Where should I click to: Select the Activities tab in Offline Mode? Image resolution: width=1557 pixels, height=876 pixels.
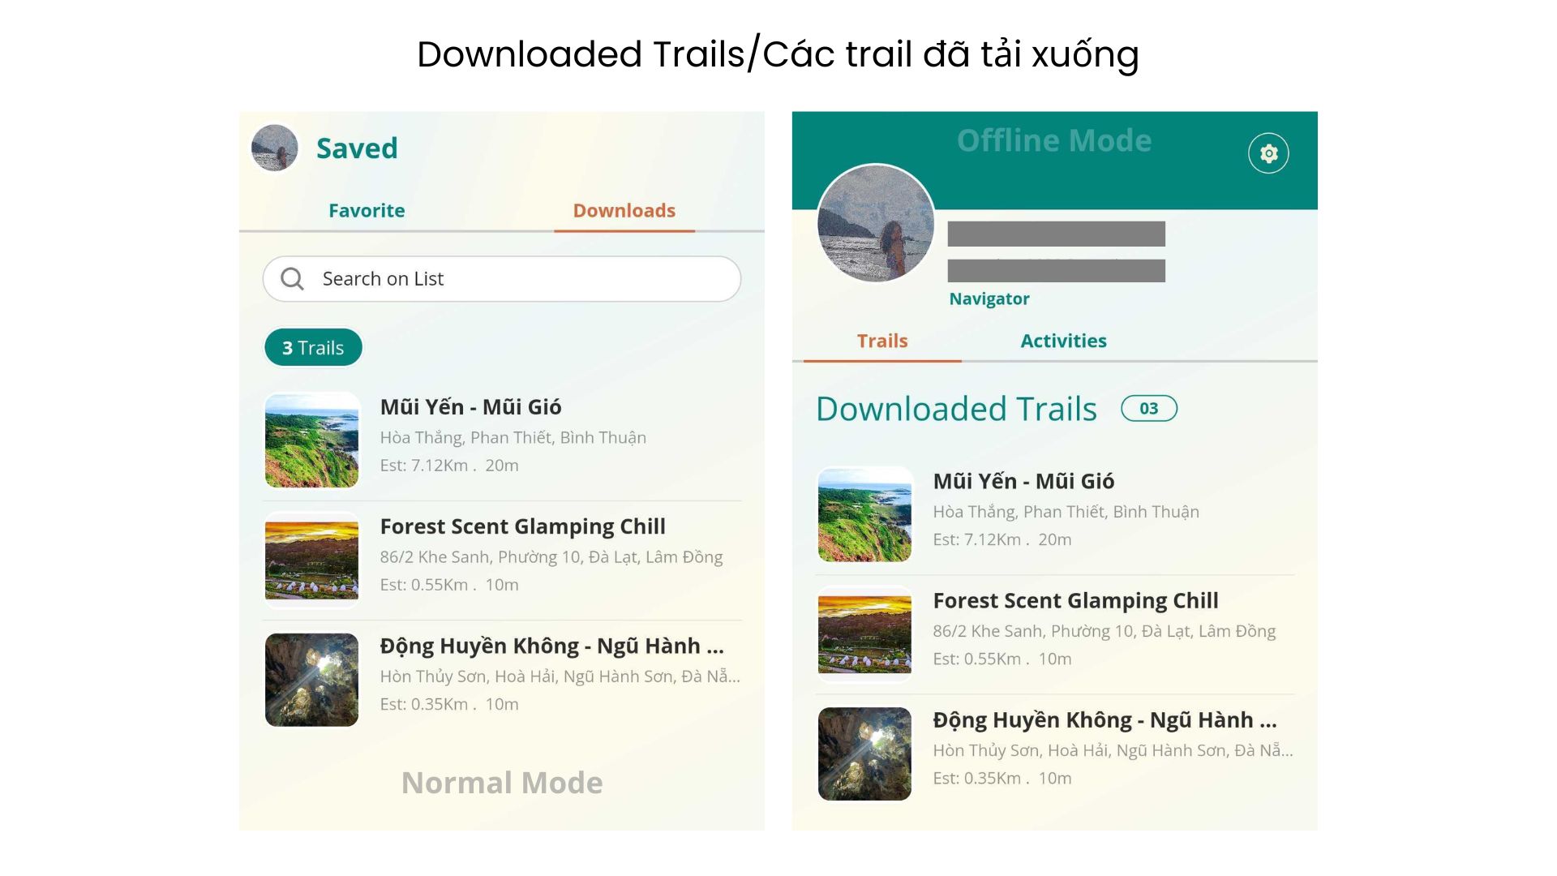1062,340
